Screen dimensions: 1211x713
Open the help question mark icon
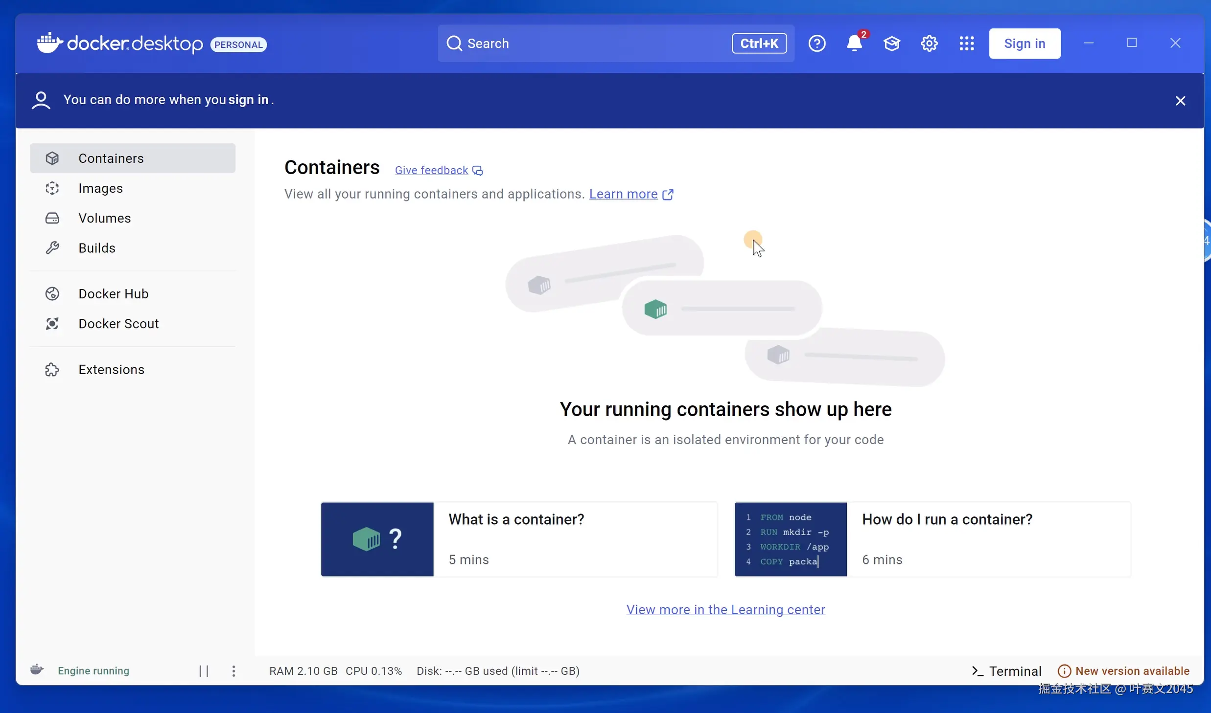(x=816, y=44)
